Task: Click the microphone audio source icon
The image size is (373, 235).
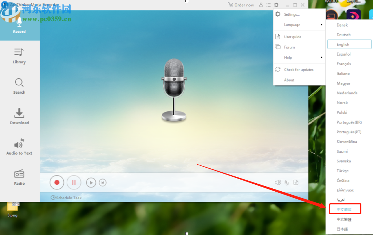Action: [x=287, y=183]
